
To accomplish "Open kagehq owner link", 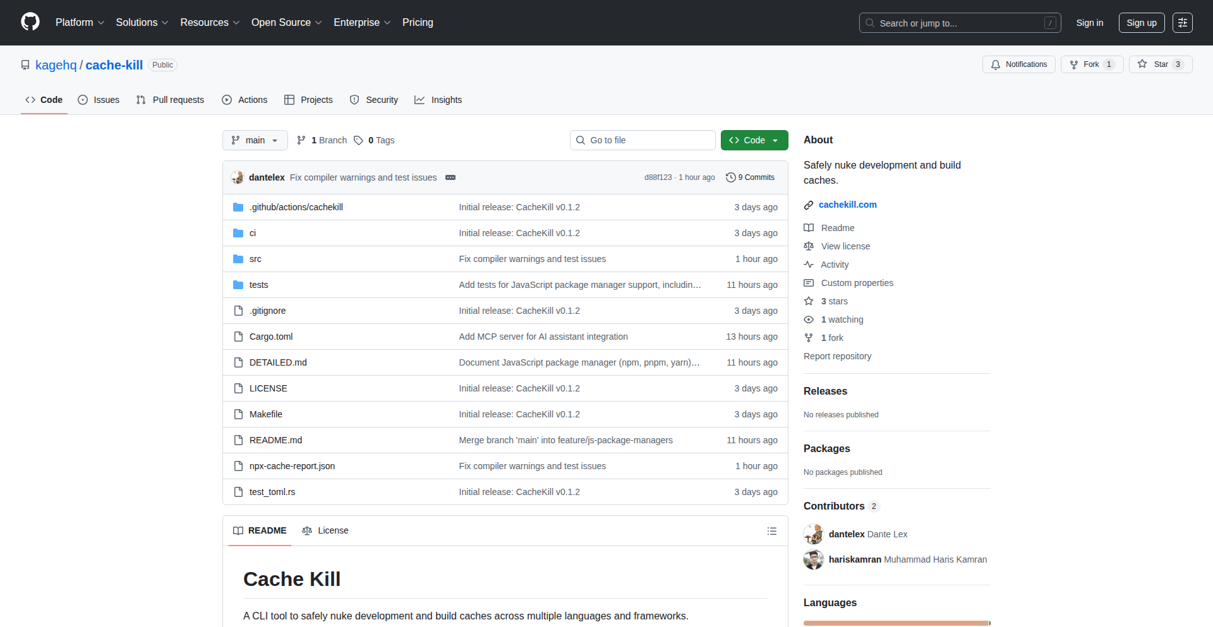I will tap(56, 65).
